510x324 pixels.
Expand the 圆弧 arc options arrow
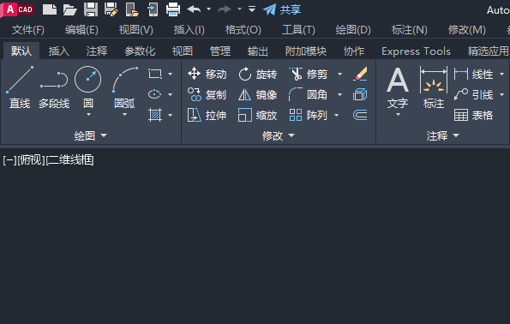point(124,115)
